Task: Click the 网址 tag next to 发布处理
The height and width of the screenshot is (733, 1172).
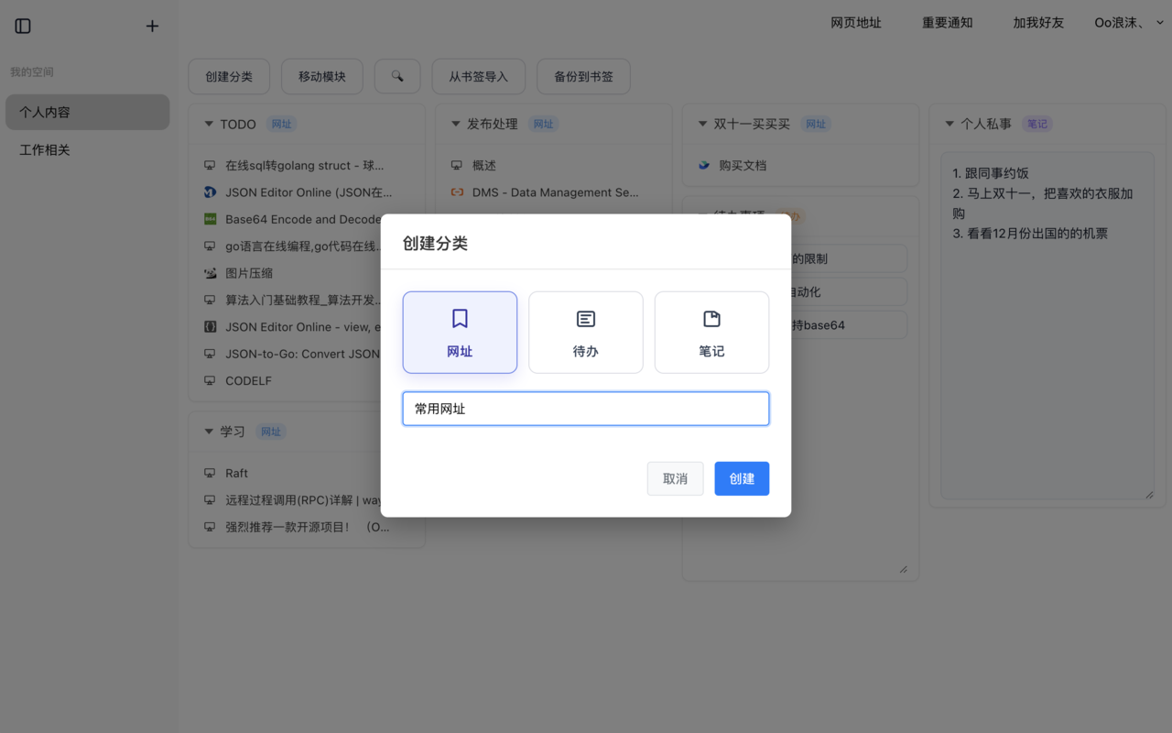Action: tap(544, 124)
